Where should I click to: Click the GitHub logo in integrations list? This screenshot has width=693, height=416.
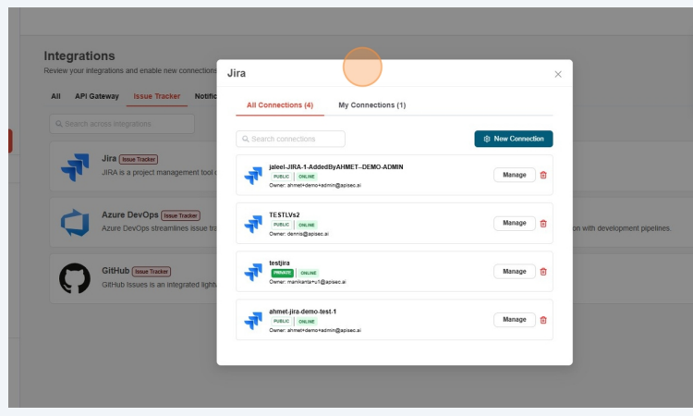point(75,277)
